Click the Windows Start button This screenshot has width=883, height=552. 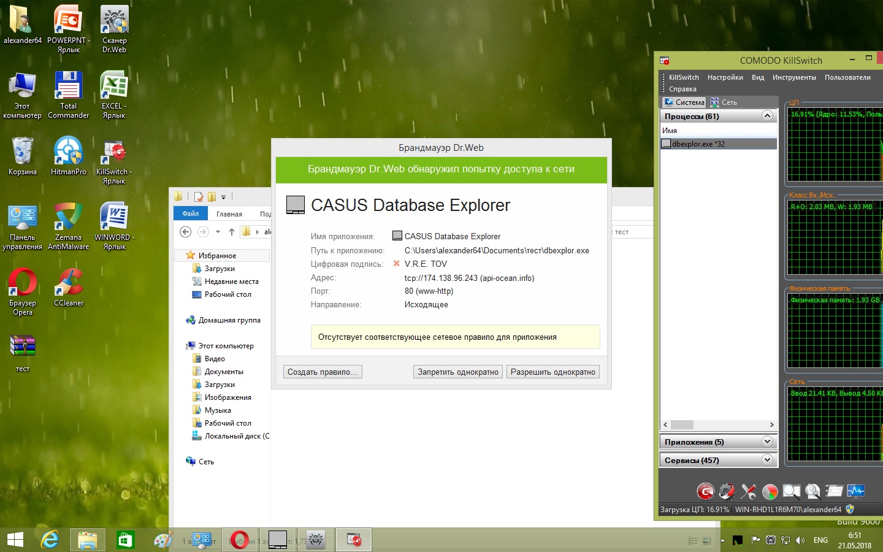15,540
